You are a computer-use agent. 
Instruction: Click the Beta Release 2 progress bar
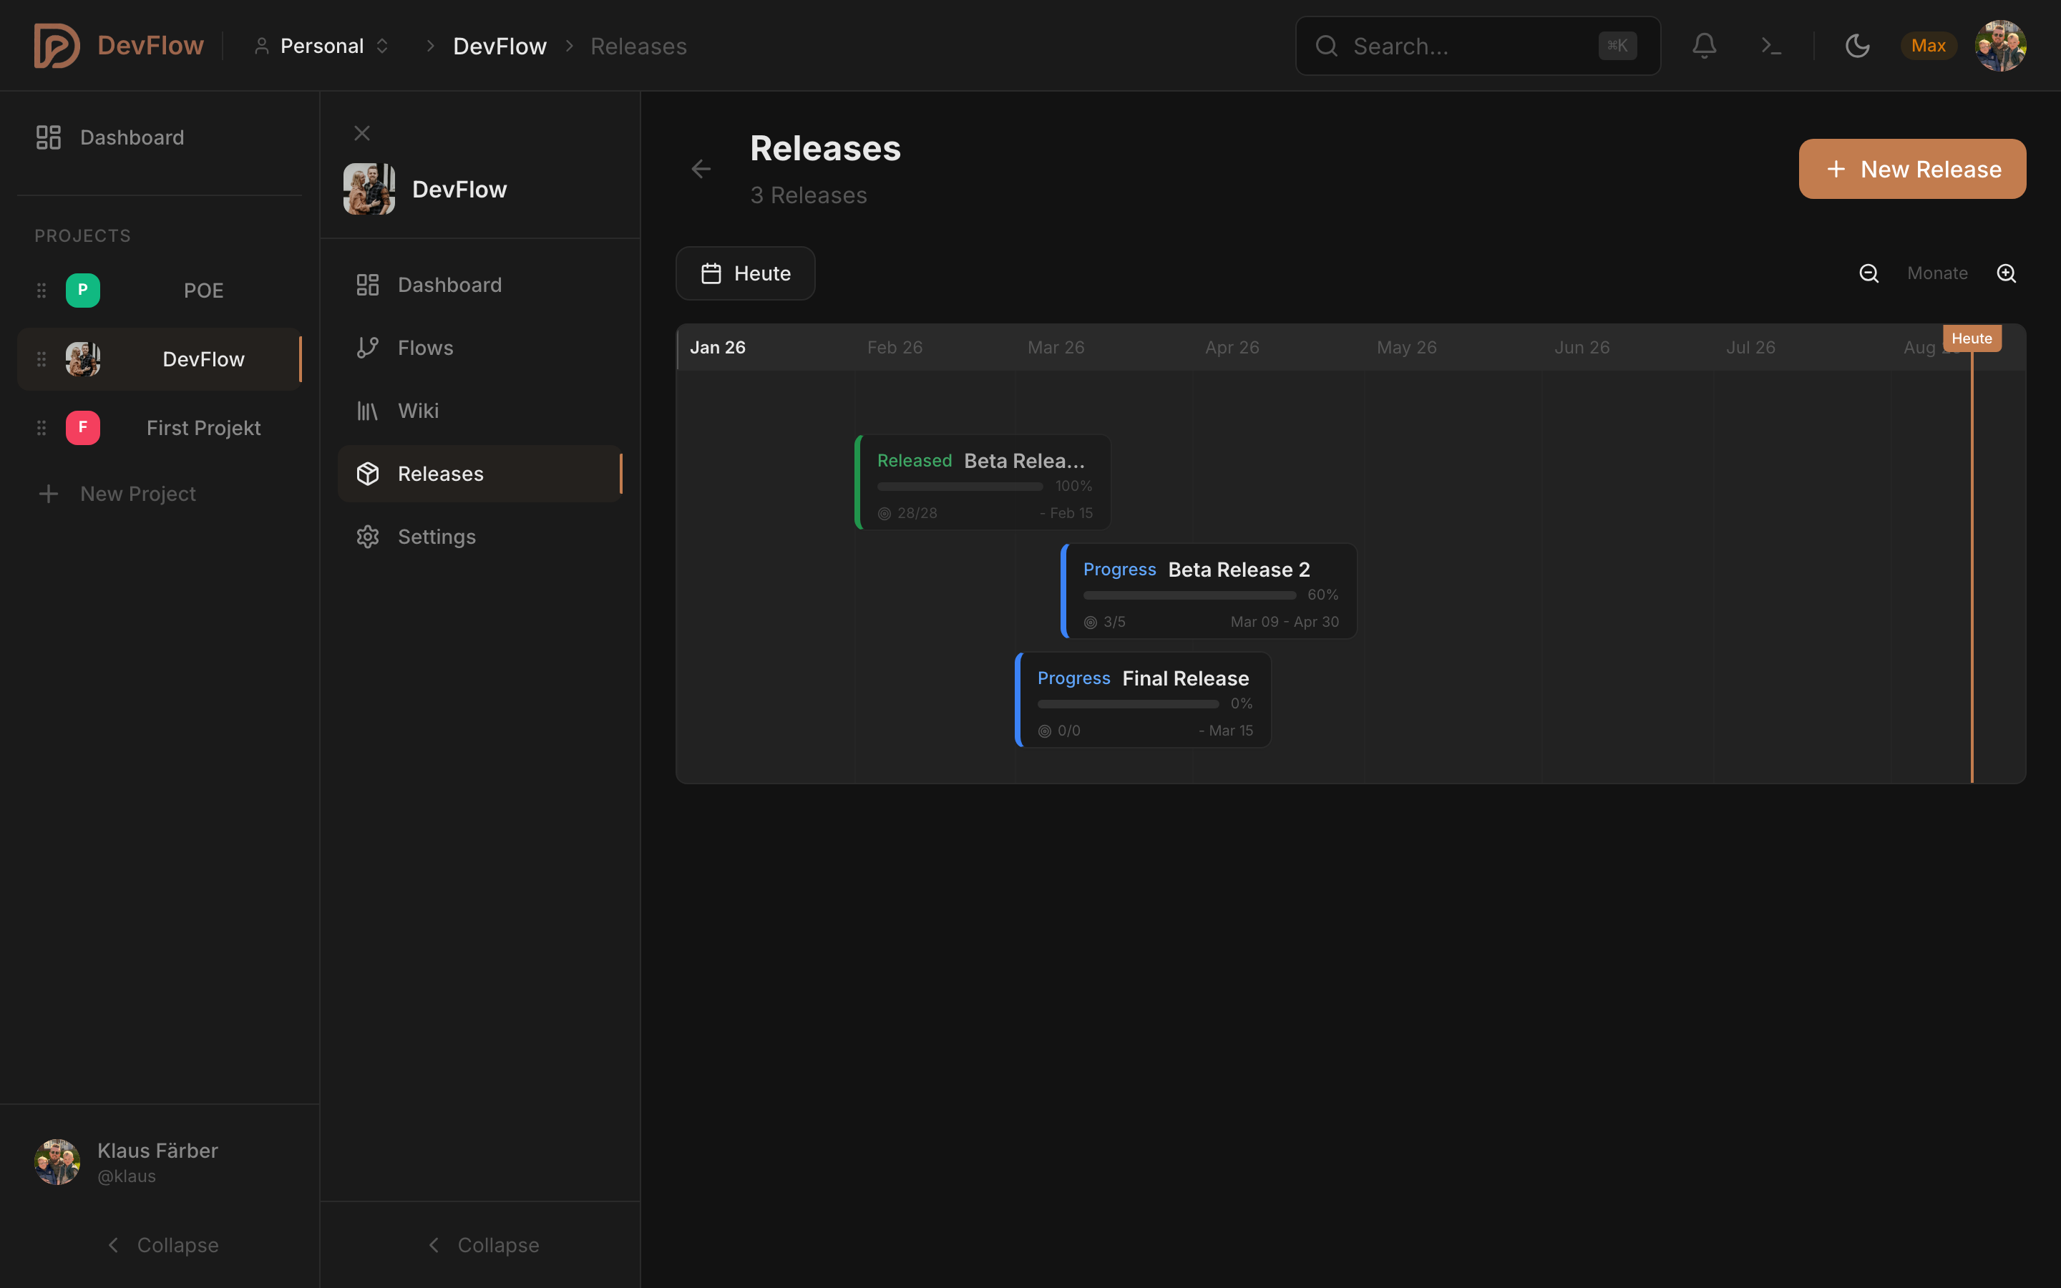(x=1190, y=595)
